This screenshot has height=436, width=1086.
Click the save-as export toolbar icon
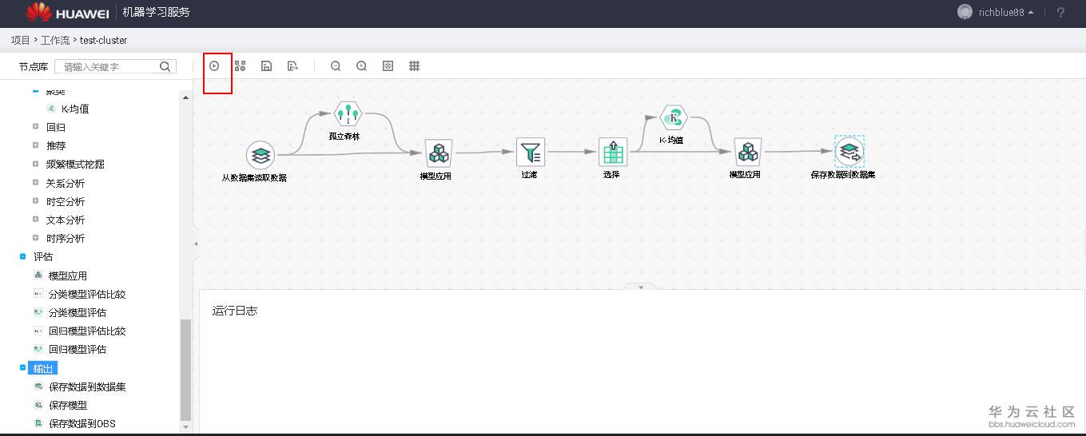[292, 66]
